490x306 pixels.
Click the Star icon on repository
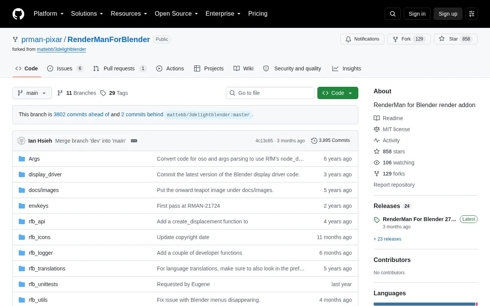tap(442, 39)
